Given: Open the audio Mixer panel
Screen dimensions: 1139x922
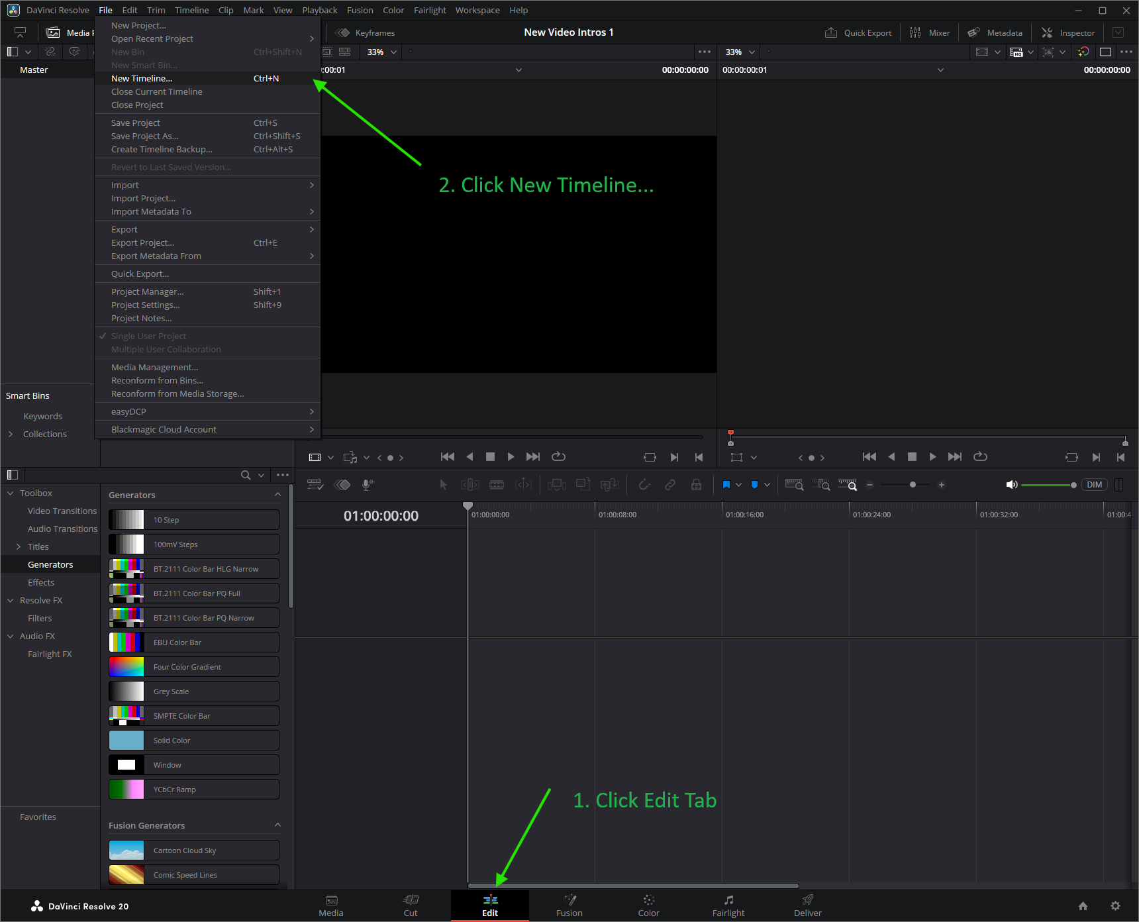Looking at the screenshot, I should (x=930, y=32).
